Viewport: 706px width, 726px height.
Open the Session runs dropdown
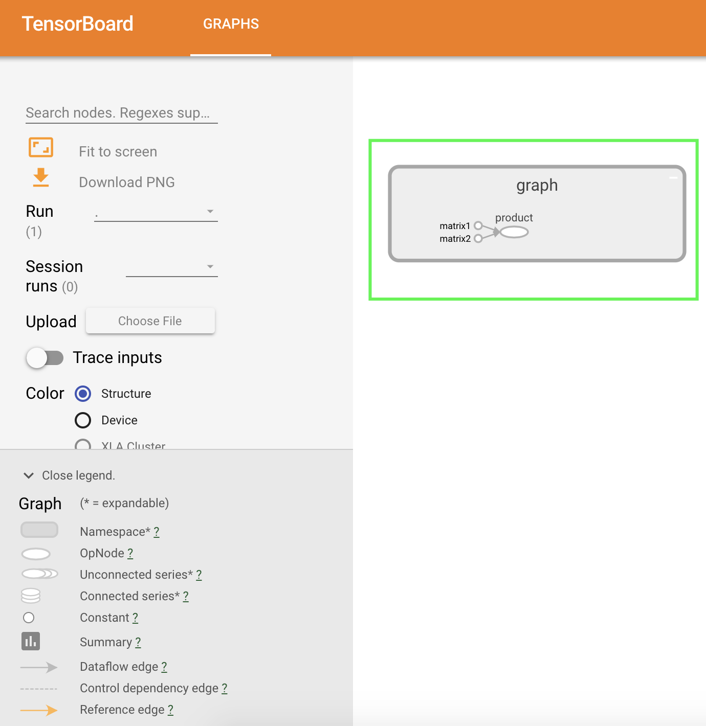[172, 267]
